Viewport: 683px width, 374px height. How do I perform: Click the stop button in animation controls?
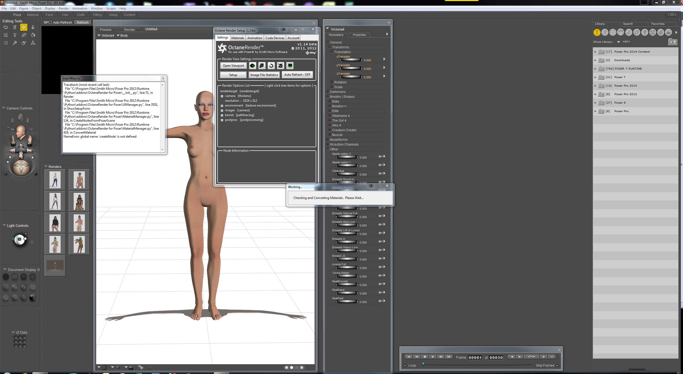(x=425, y=357)
